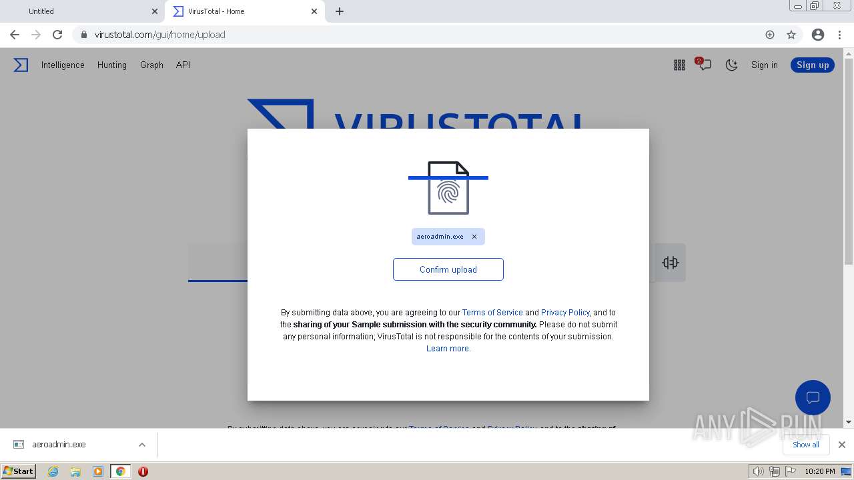The height and width of the screenshot is (480, 854).
Task: Click the Confirm upload button
Action: tap(448, 269)
